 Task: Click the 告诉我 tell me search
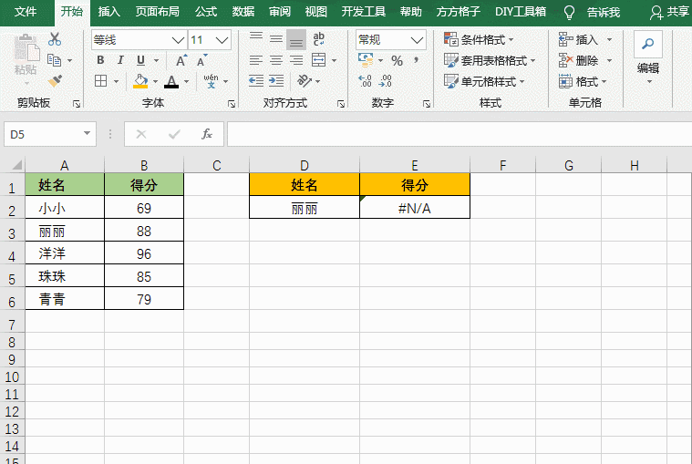click(x=604, y=12)
